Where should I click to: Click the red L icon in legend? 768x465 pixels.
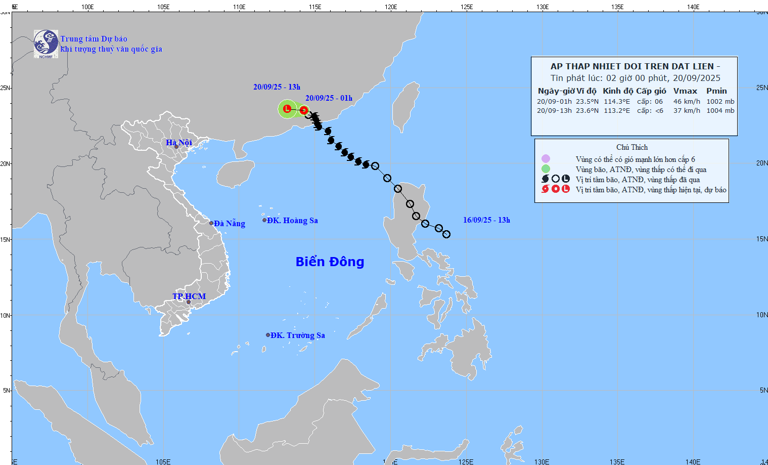click(565, 189)
